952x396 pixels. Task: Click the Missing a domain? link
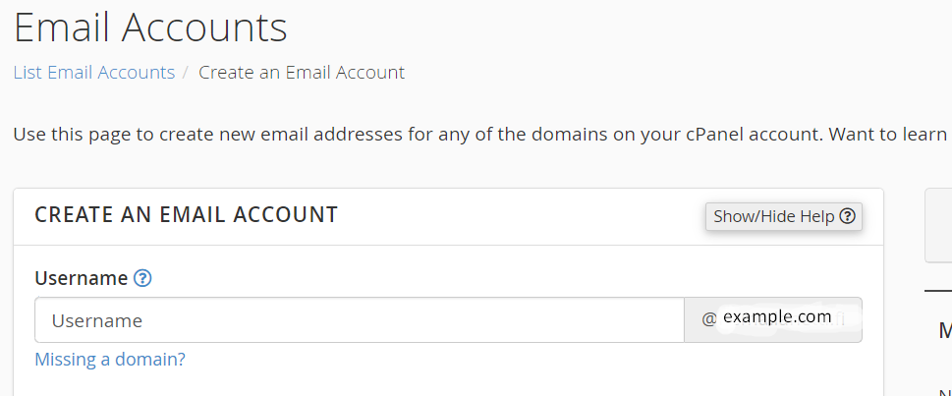point(110,359)
